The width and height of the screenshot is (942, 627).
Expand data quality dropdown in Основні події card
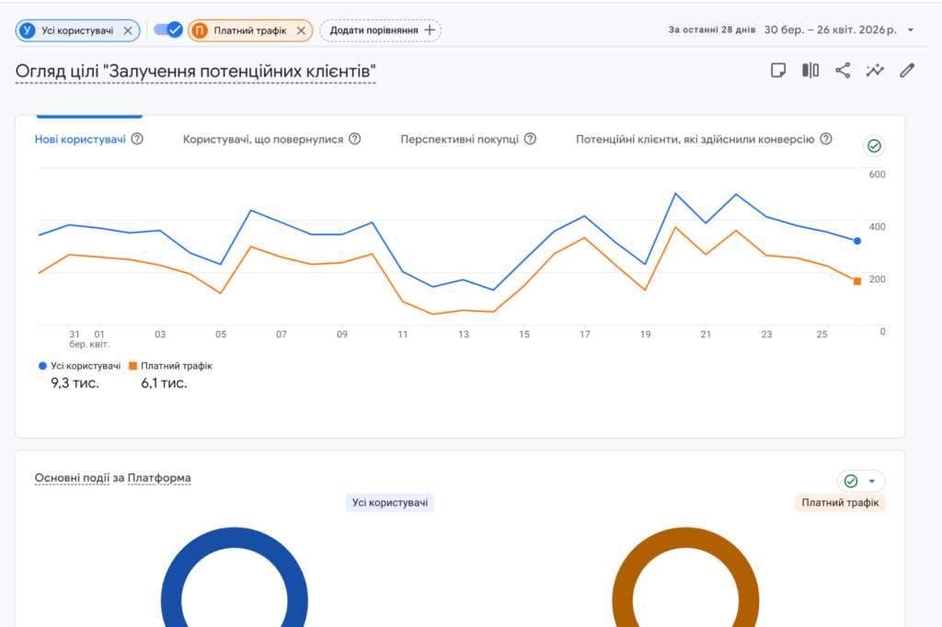tap(870, 481)
